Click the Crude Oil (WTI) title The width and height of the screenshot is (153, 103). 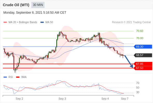coord(16,5)
